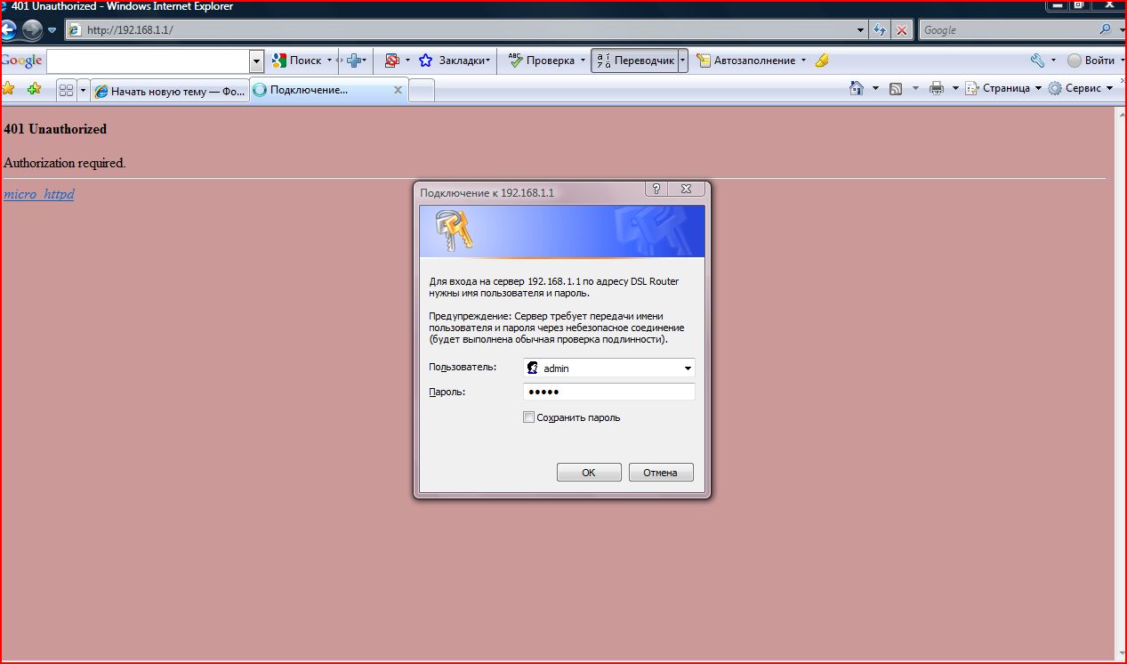
Task: Open the Home page icon
Action: coord(857,88)
